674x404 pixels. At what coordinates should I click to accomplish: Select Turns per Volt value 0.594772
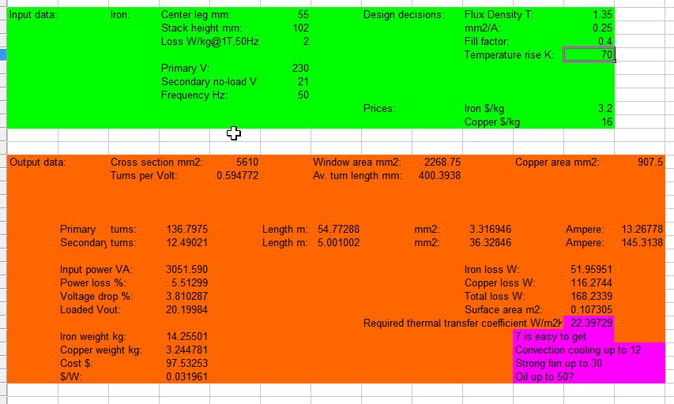click(x=237, y=176)
